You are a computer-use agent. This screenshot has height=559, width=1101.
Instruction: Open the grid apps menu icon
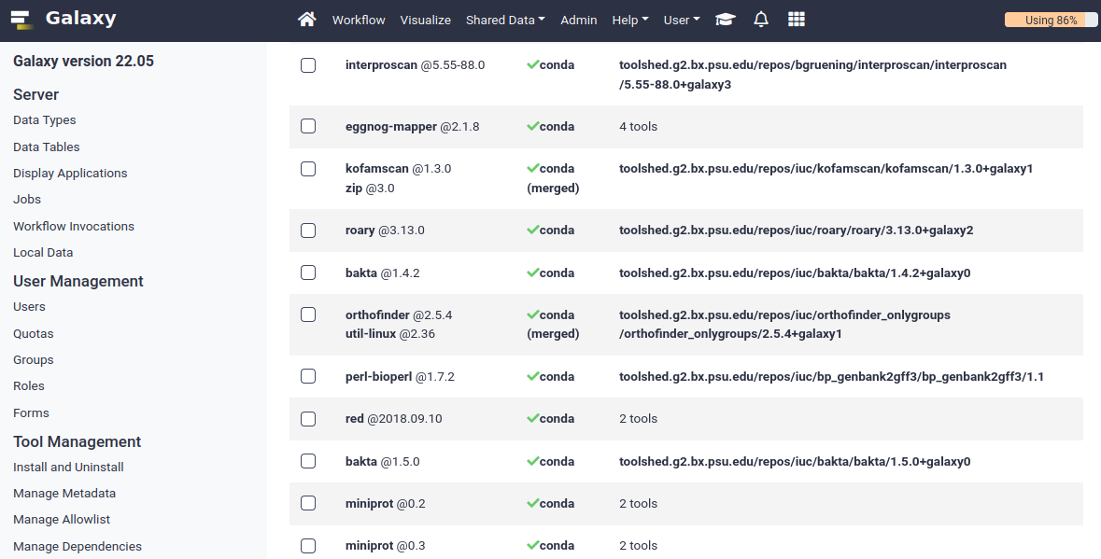(x=797, y=20)
